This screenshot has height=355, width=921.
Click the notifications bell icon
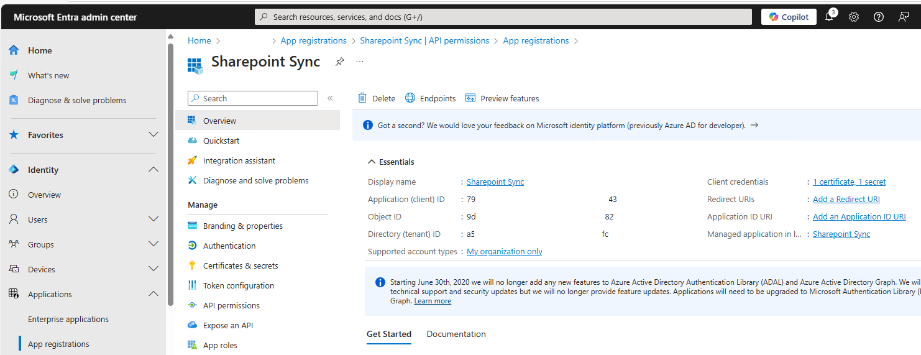pos(829,17)
